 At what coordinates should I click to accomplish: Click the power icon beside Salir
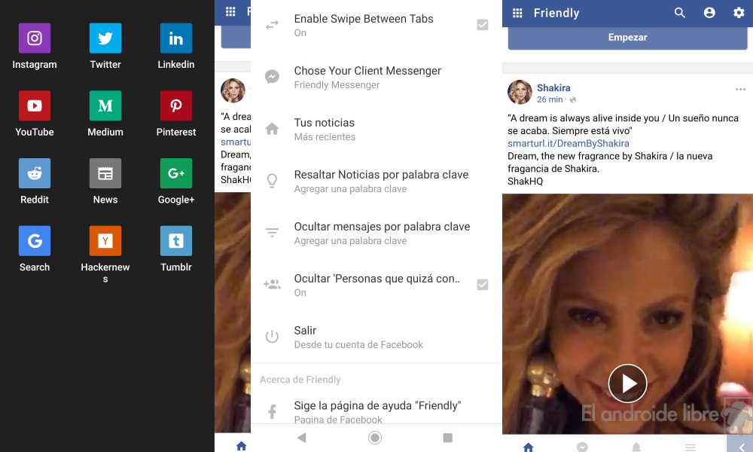coord(272,337)
